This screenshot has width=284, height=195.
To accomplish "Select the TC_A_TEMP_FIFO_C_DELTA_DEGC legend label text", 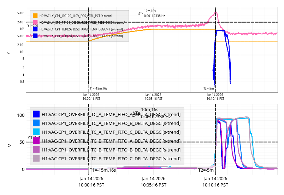I will pyautogui.click(x=111, y=132).
